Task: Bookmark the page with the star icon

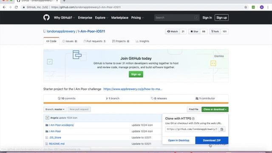Action: click(x=246, y=7)
